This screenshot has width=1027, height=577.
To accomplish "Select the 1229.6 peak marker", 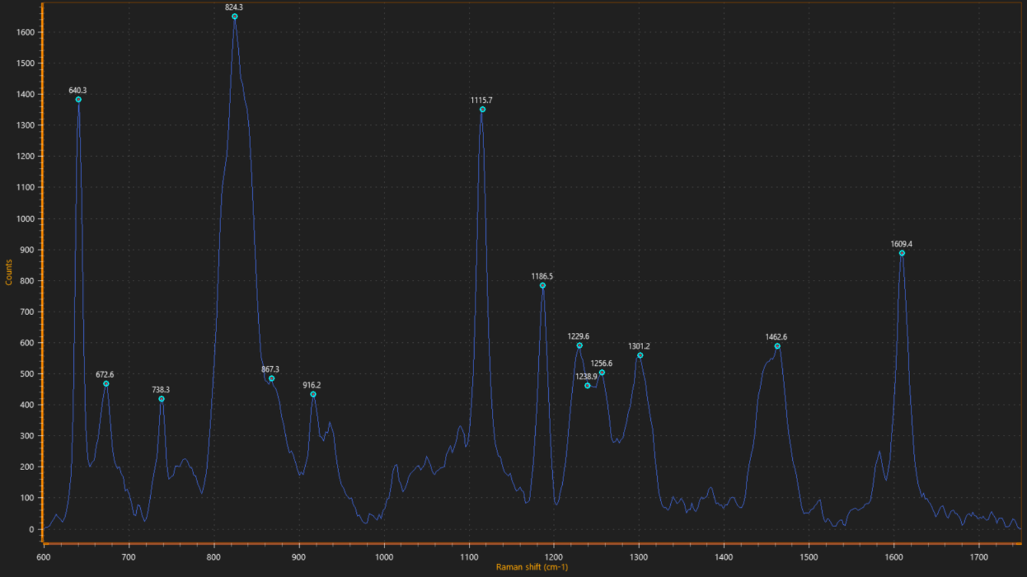I will 579,346.
